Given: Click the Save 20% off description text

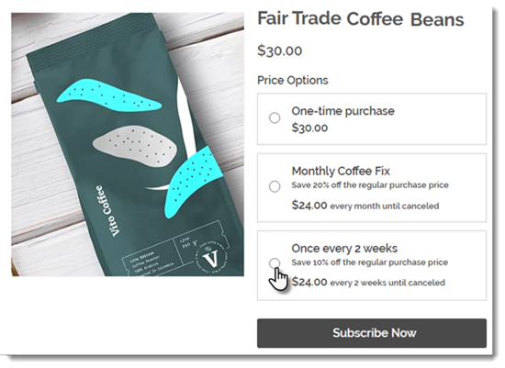Looking at the screenshot, I should (370, 185).
